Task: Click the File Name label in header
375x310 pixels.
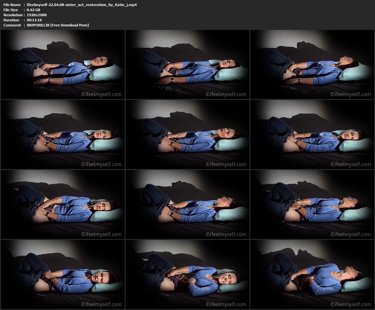Action: 12,5
